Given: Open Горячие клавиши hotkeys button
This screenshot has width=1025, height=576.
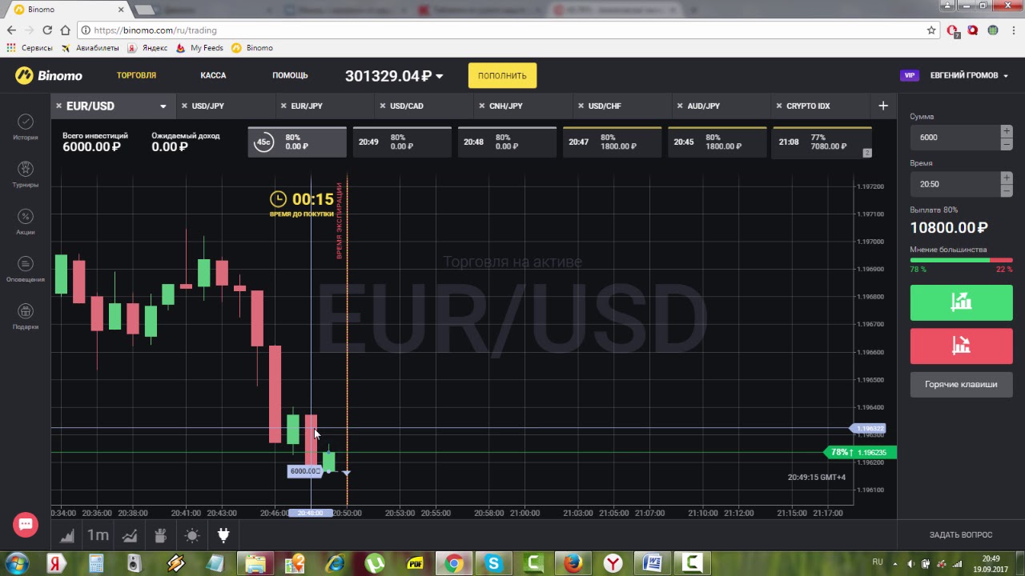Looking at the screenshot, I should tap(961, 384).
